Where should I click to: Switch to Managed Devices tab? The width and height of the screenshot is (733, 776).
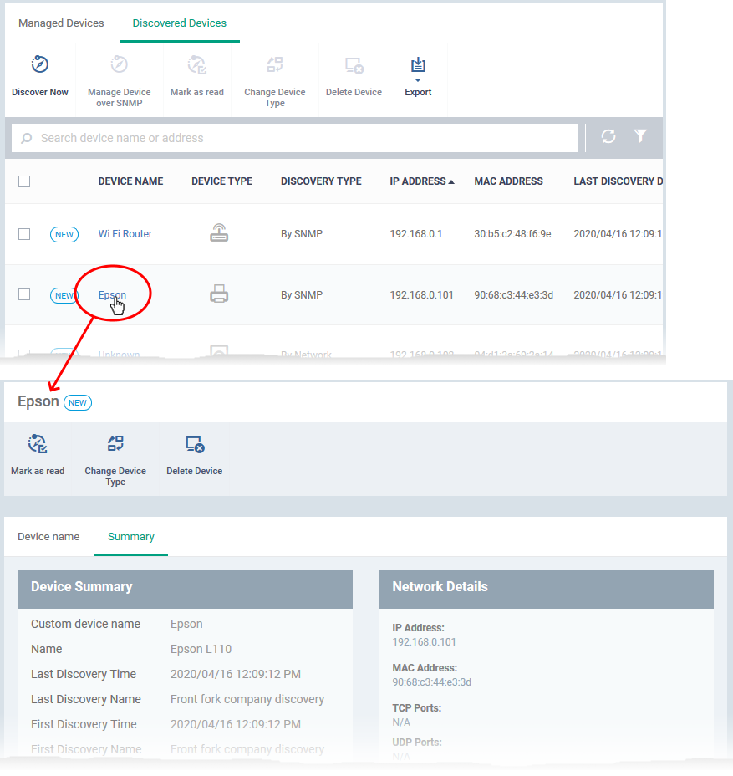pos(61,23)
